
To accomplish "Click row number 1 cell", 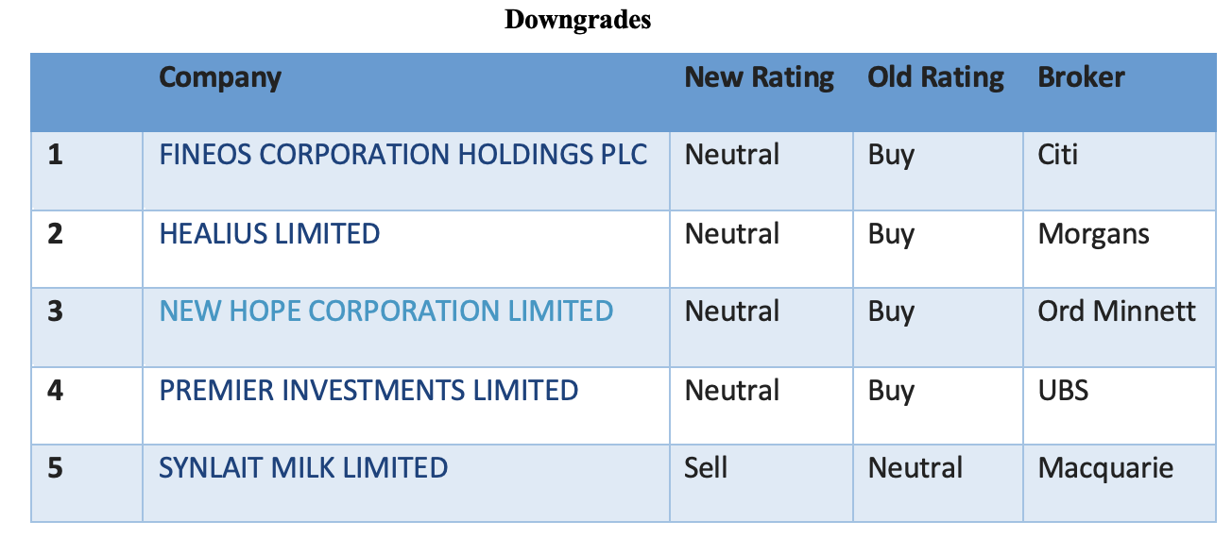I will tap(56, 155).
